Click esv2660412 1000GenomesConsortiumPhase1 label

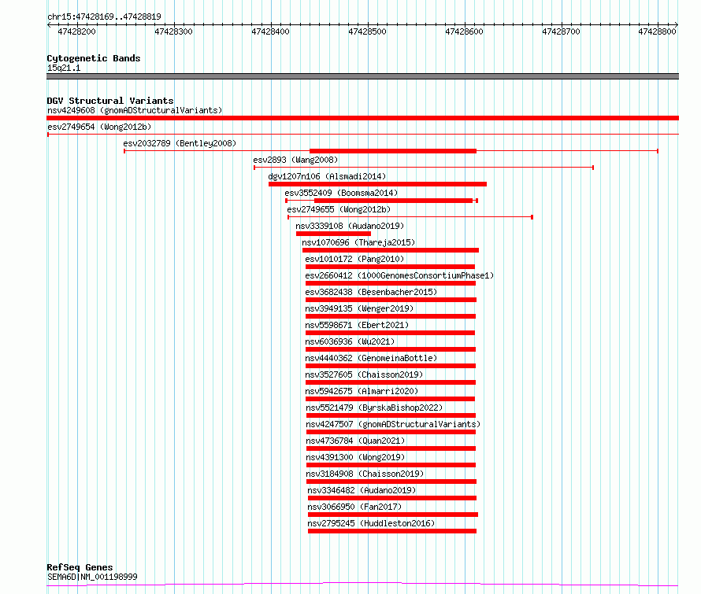pos(399,275)
